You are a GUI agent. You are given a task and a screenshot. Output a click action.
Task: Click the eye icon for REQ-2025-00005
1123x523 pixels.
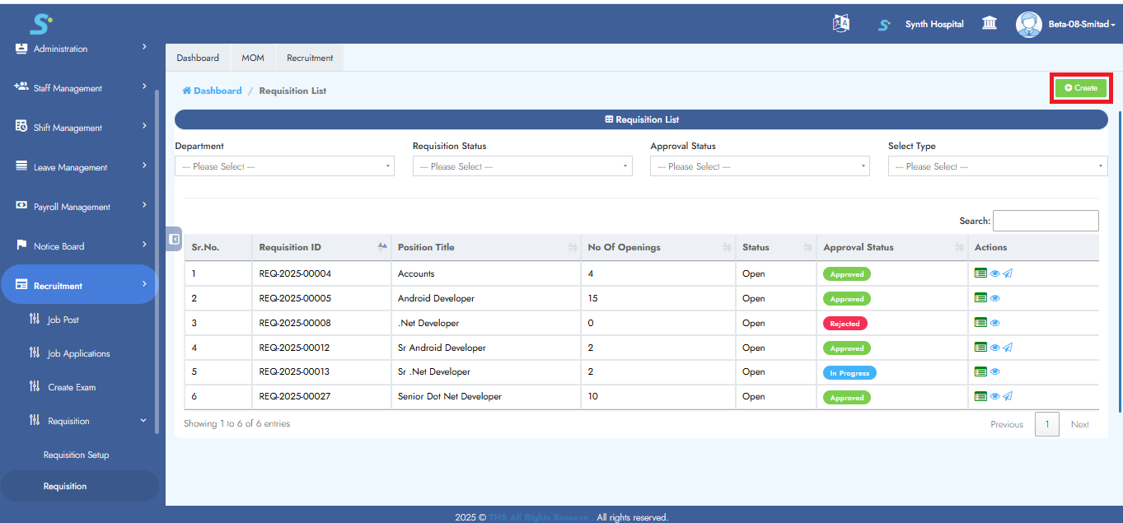(994, 297)
